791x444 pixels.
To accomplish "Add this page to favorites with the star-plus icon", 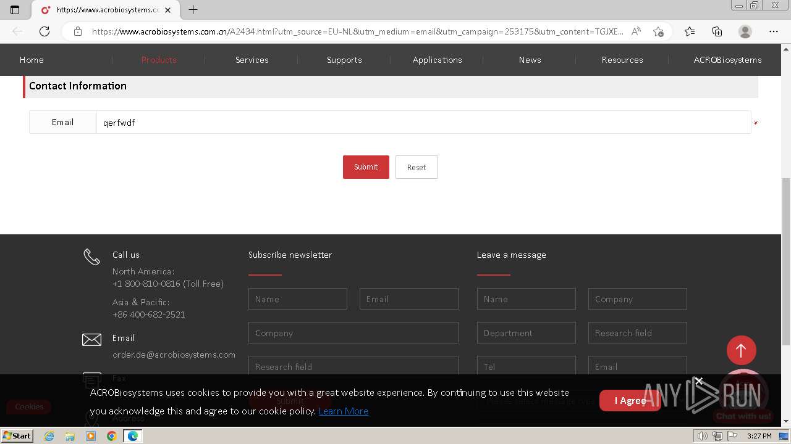I will tap(658, 31).
